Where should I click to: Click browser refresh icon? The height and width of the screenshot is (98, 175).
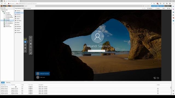5,4
